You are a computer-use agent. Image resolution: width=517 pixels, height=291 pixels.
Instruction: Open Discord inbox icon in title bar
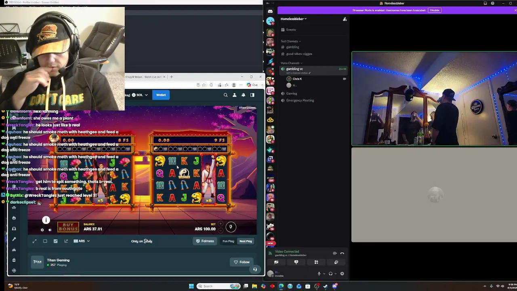(x=485, y=3)
